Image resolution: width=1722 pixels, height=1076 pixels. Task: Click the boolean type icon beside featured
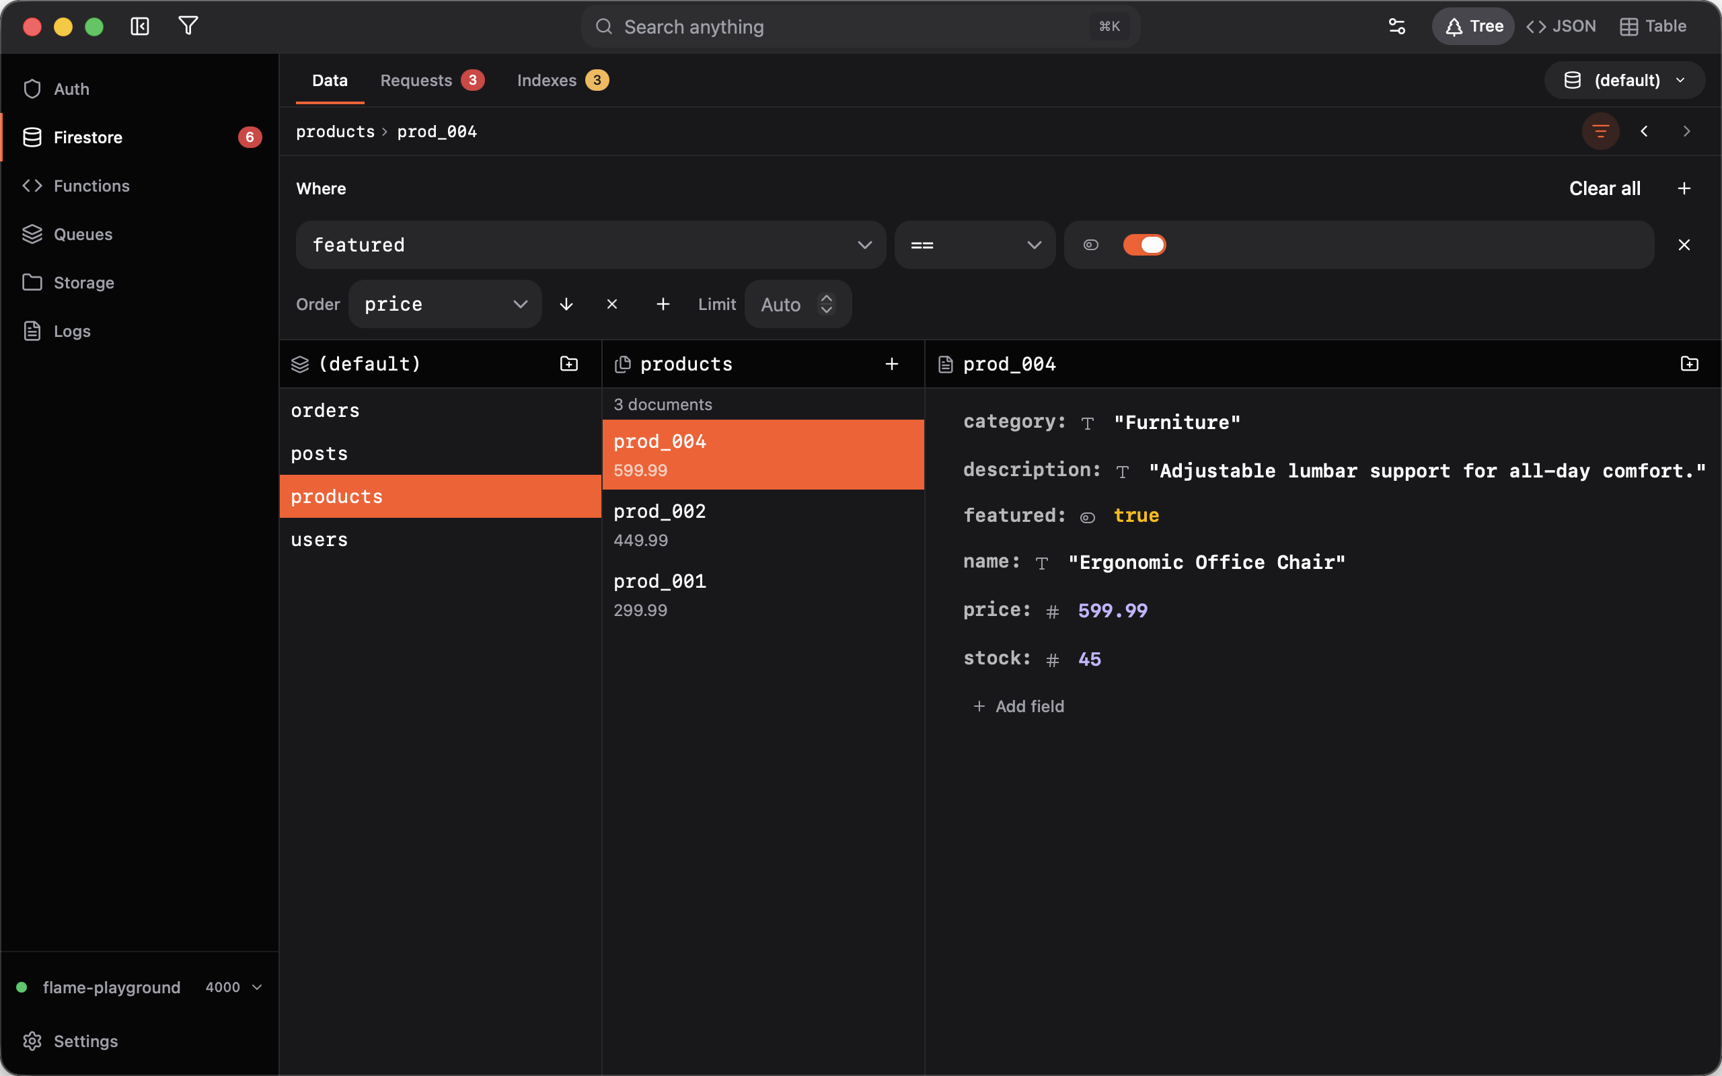click(x=1087, y=518)
